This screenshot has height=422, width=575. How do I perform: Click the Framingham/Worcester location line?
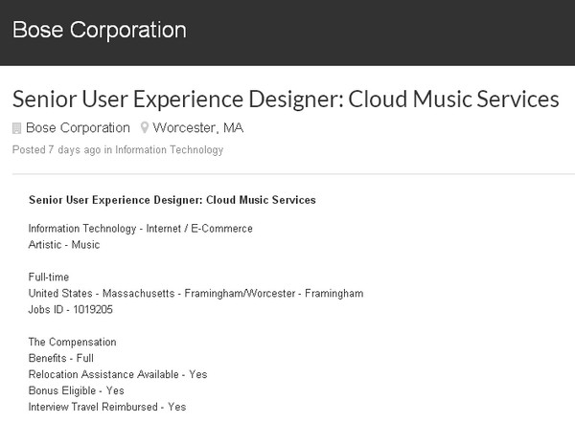pos(195,293)
